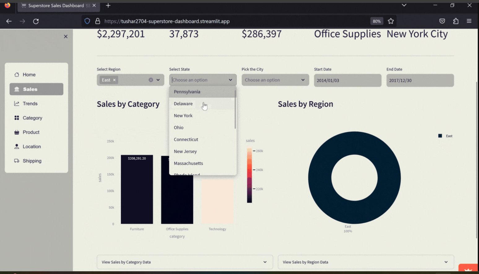This screenshot has width=479, height=274.
Task: Expand the Select Region dropdown arrow
Action: (x=158, y=80)
